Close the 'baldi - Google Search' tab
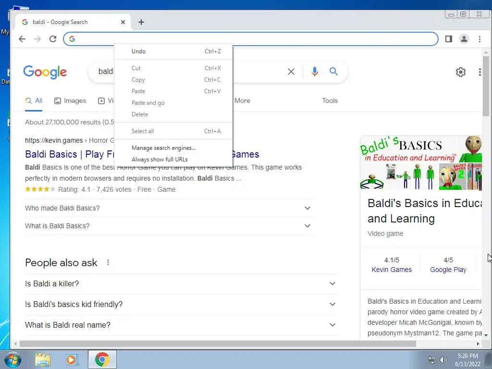This screenshot has width=492, height=369. point(123,22)
